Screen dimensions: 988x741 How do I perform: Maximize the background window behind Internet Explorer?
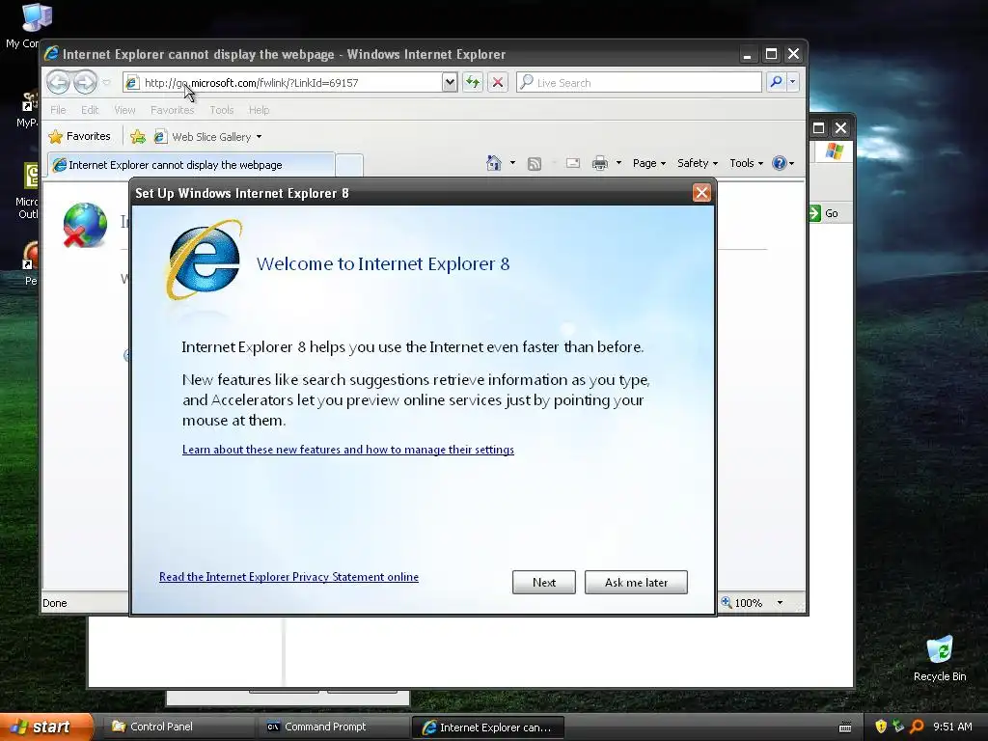coord(818,128)
